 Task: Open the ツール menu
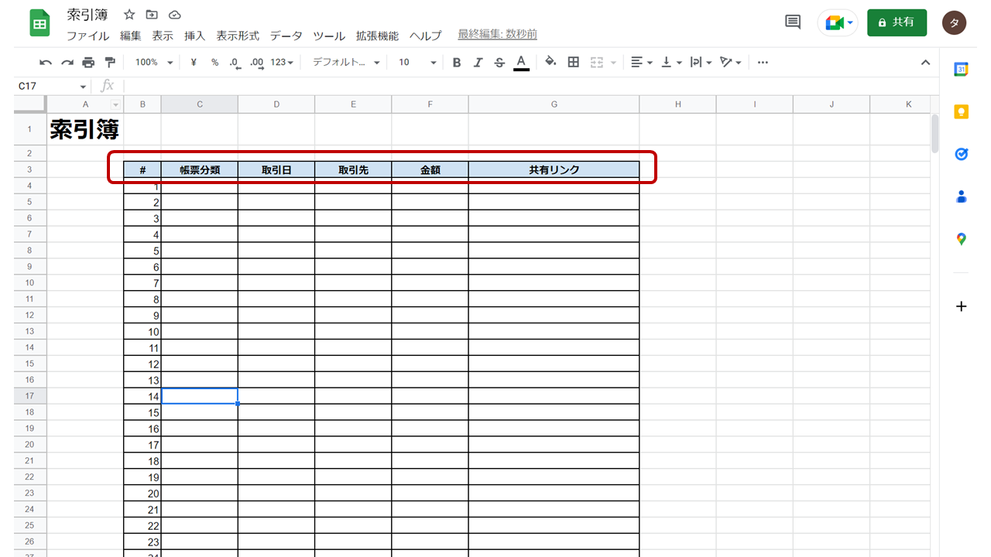[329, 36]
